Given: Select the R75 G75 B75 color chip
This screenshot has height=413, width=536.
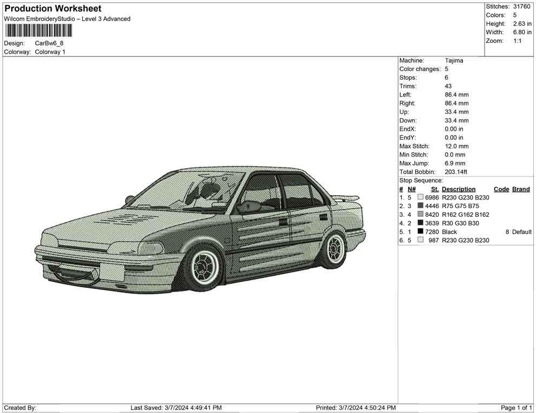Looking at the screenshot, I should [x=420, y=205].
